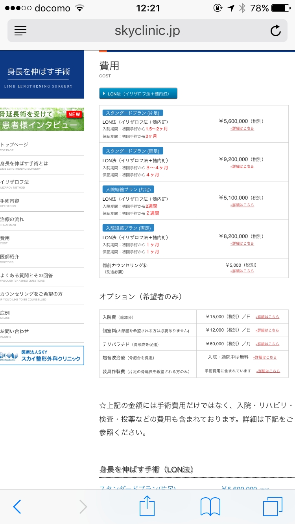Viewport: 295px width, 524px height.
Task: Tap the LON法 blue section button
Action: [138, 93]
